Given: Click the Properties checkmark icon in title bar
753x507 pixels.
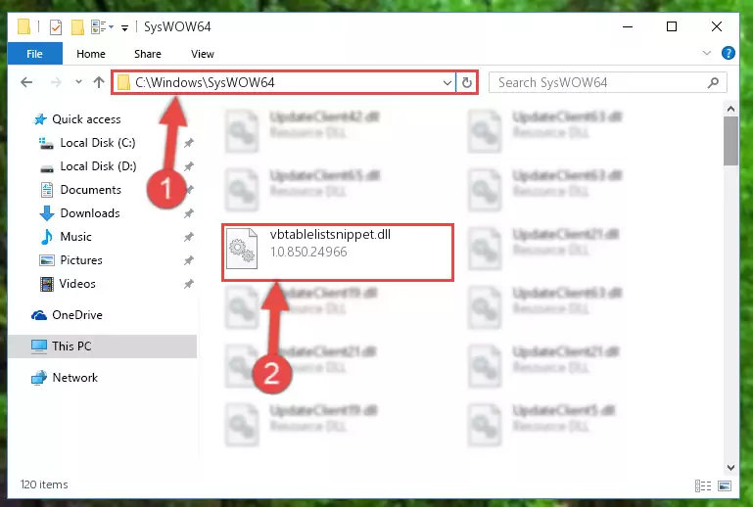Looking at the screenshot, I should pos(56,26).
